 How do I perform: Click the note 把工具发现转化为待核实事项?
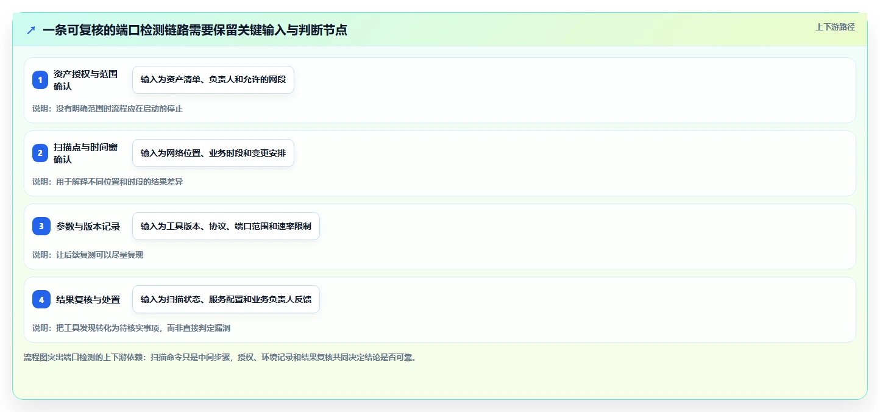[x=131, y=328]
